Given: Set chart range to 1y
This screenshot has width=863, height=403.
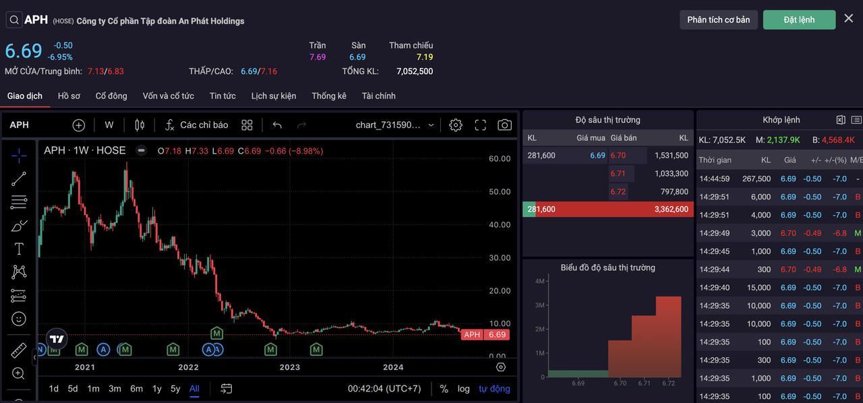Looking at the screenshot, I should (x=156, y=389).
